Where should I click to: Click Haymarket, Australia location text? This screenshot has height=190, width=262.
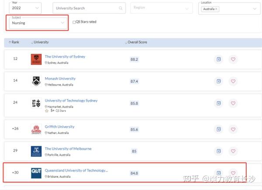60,106
